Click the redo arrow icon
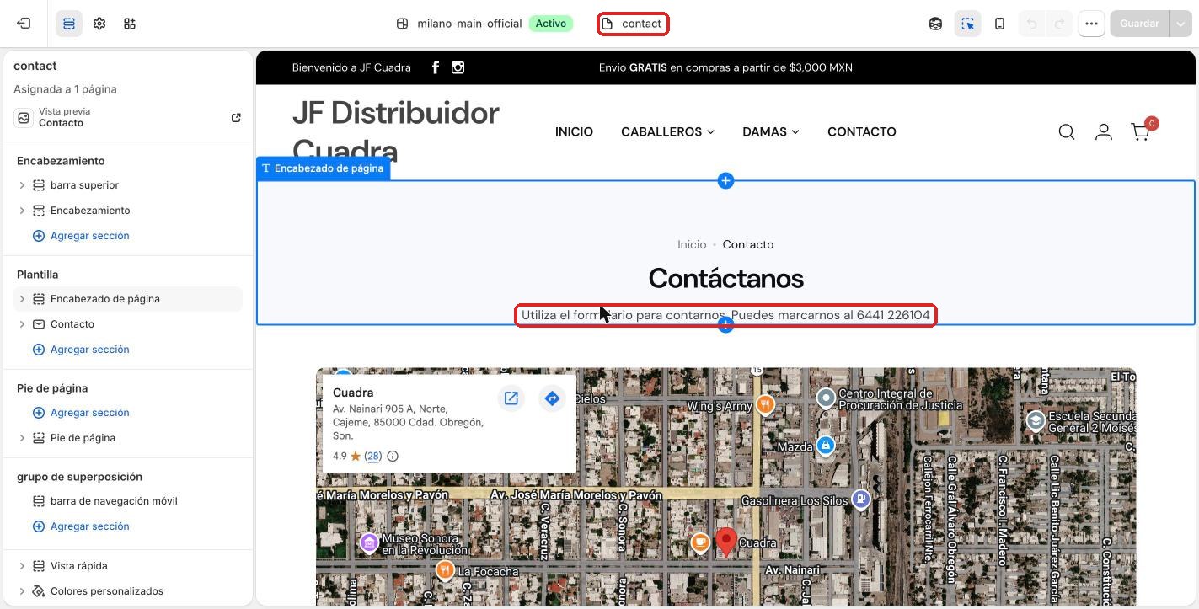The height and width of the screenshot is (609, 1199). [x=1060, y=24]
